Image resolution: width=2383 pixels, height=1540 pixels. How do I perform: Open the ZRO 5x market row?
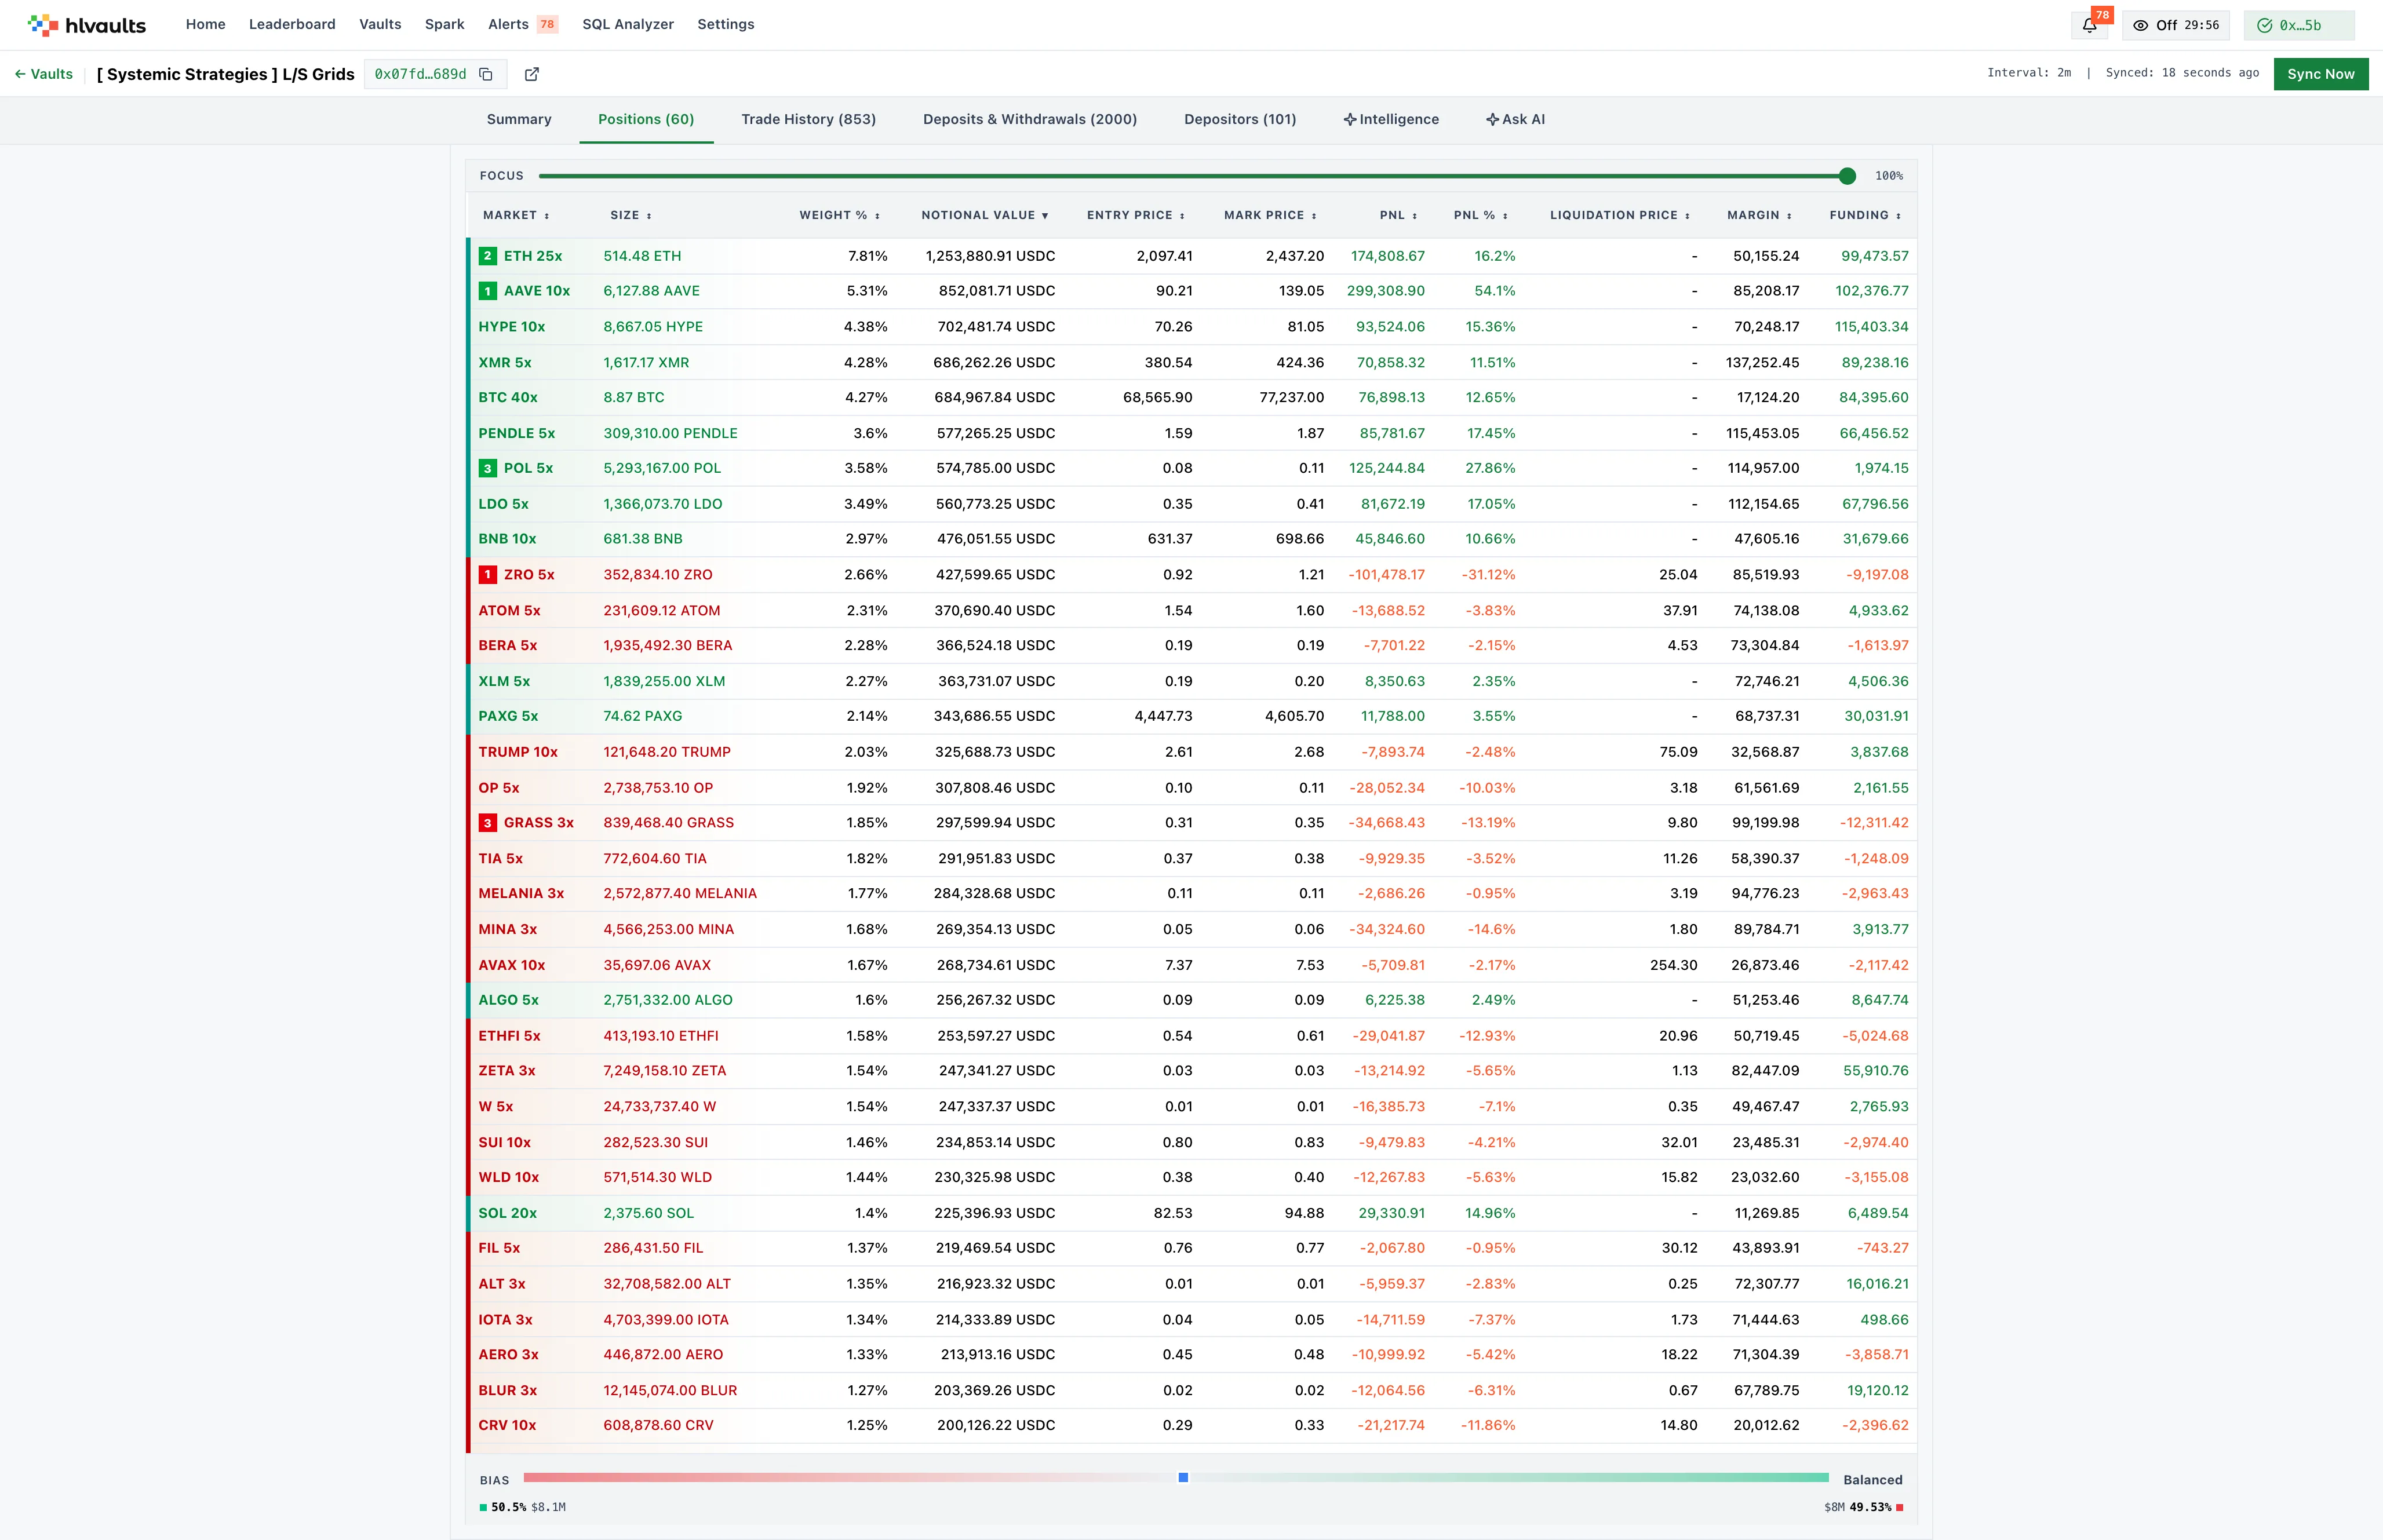[x=1192, y=575]
